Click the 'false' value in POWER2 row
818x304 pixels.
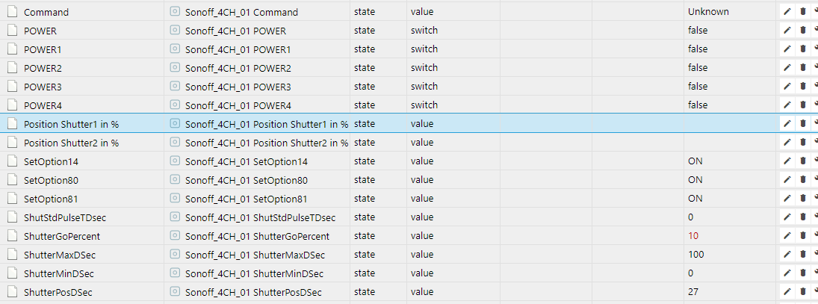click(x=698, y=68)
